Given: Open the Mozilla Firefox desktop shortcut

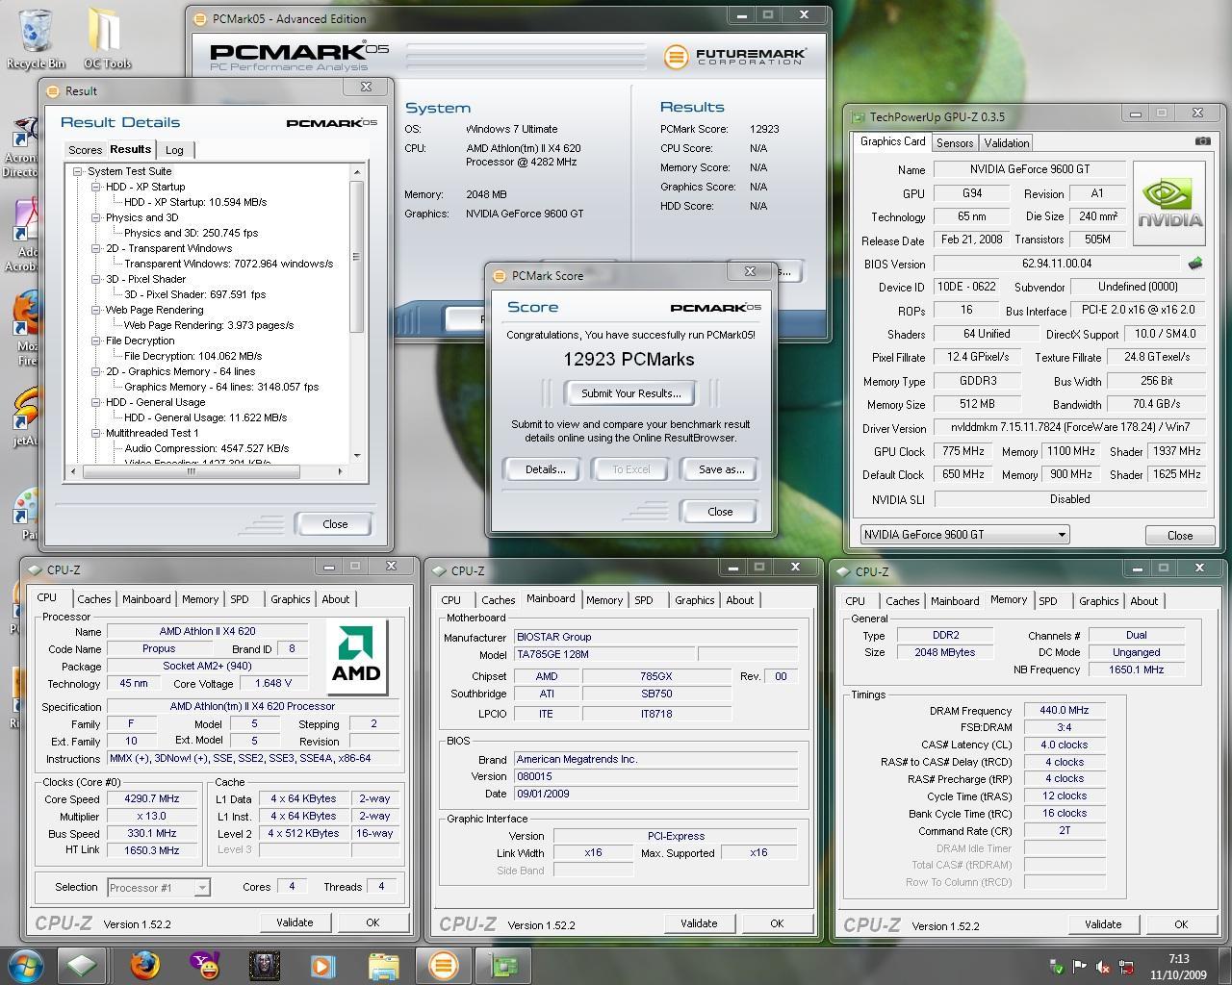Looking at the screenshot, I should pyautogui.click(x=26, y=327).
